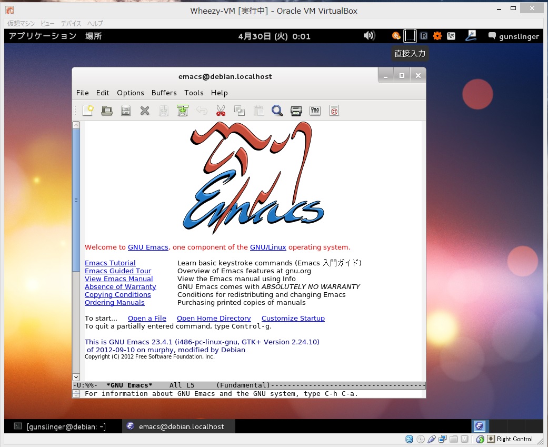This screenshot has height=447, width=548.
Task: Kill buffer with the X toolbar icon
Action: (x=145, y=111)
